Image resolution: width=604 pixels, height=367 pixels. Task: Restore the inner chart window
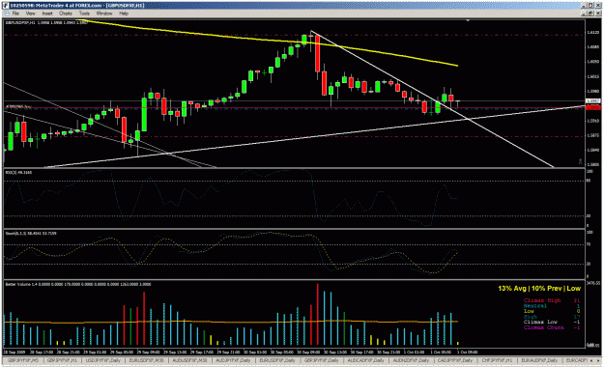tap(590, 14)
